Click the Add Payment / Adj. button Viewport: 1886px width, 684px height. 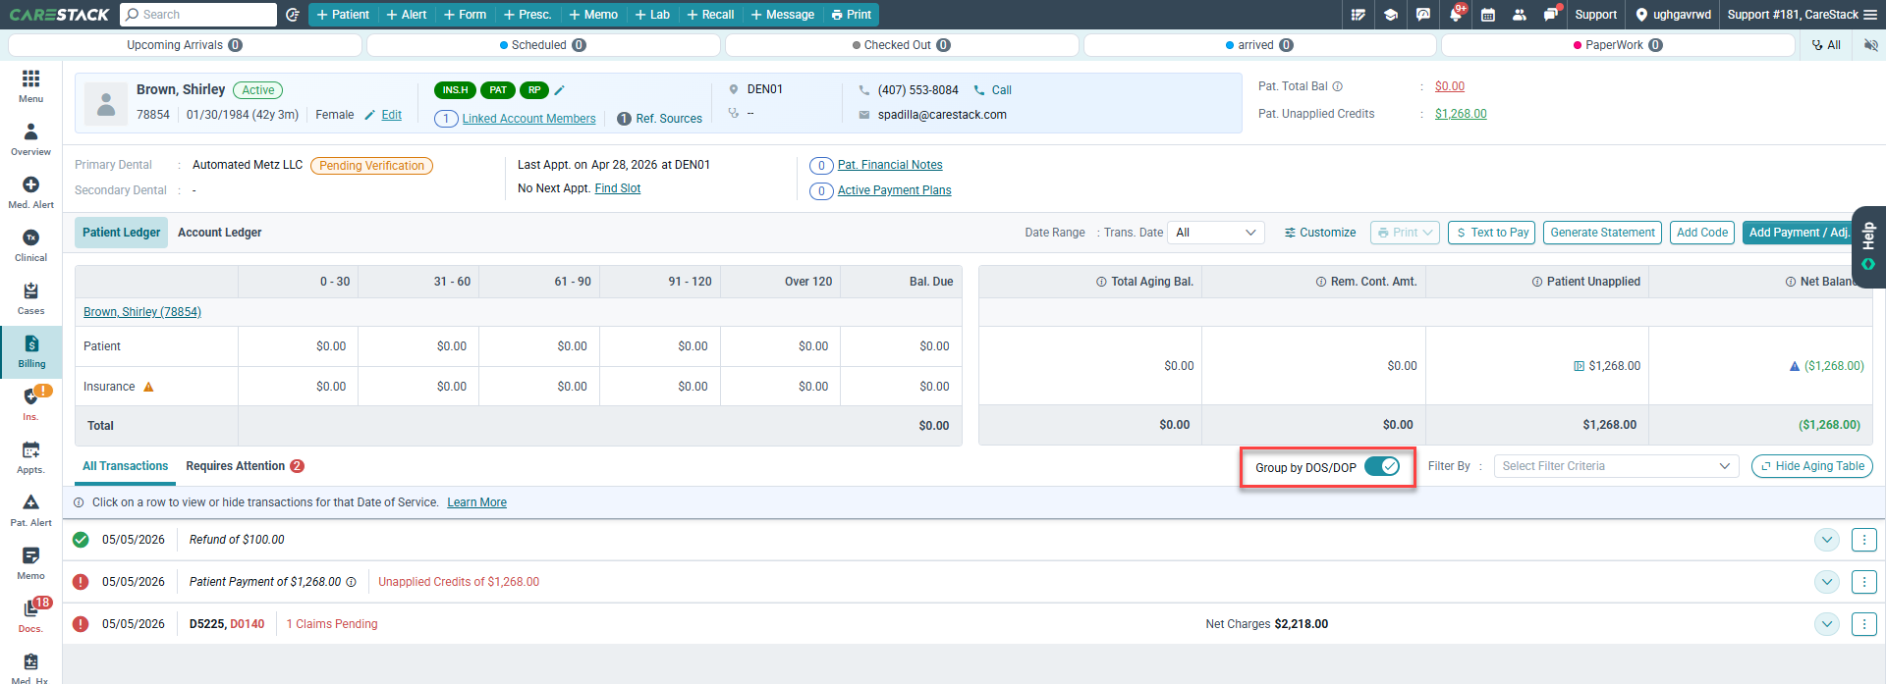coord(1797,233)
